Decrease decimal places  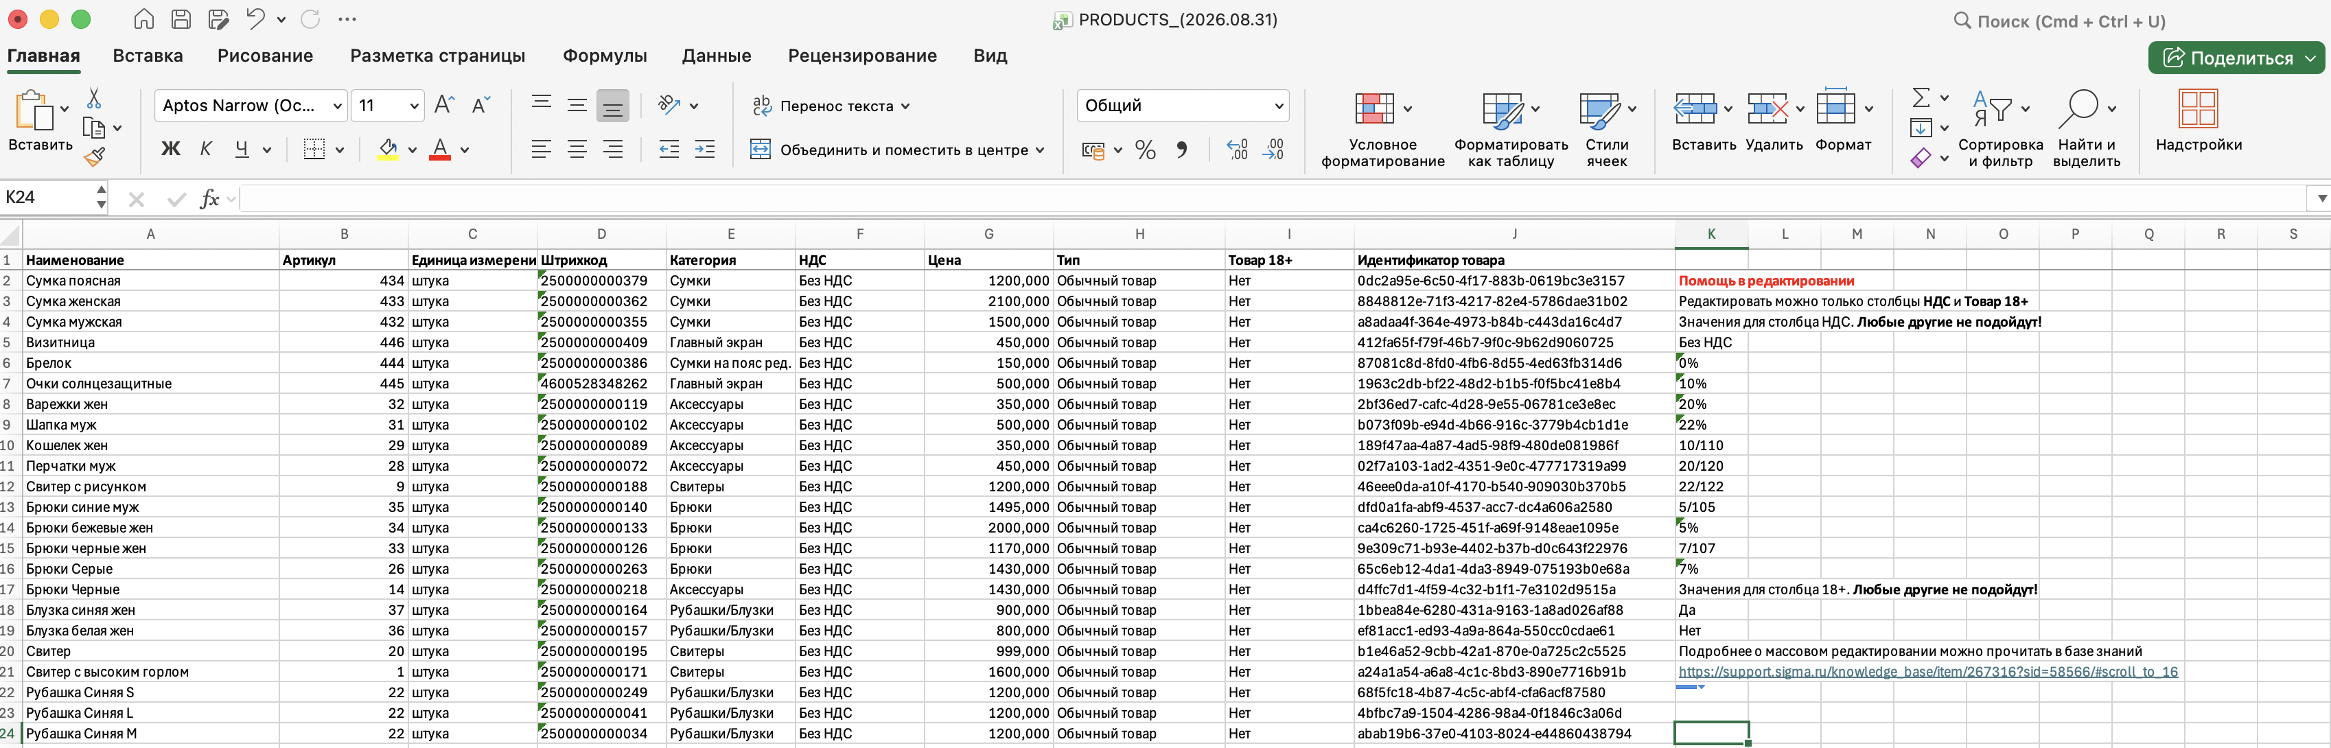[1273, 150]
